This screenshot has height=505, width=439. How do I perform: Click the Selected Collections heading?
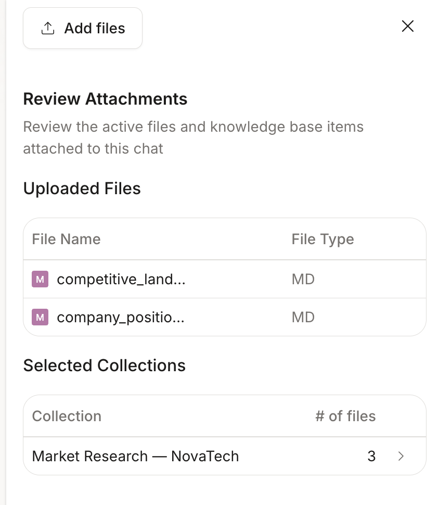pyautogui.click(x=104, y=365)
